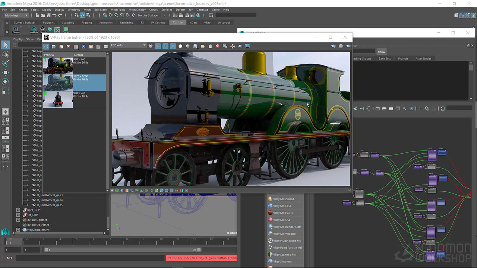Save the scene with the floppy icon
Screen dimensions: 477x268
click(48, 15)
